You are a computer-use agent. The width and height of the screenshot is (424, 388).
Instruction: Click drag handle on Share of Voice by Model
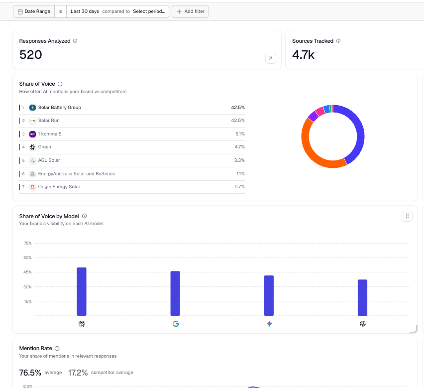pos(407,216)
